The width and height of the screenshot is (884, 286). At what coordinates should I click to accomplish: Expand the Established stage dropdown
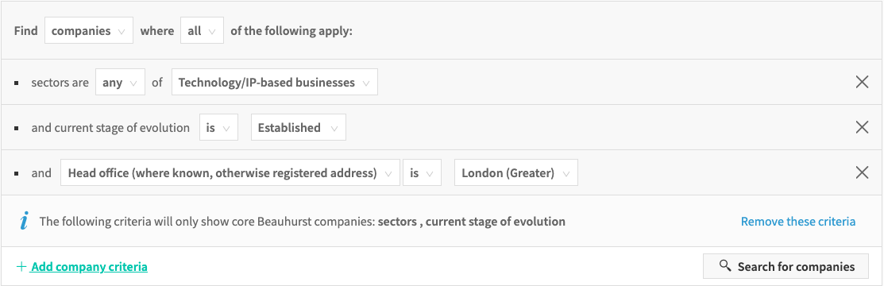coord(298,127)
